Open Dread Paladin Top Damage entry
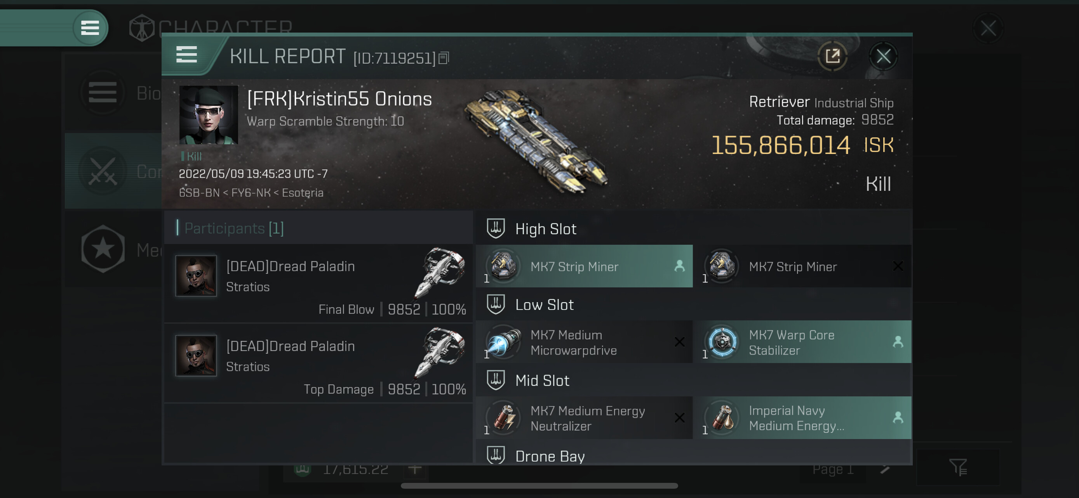 point(318,363)
